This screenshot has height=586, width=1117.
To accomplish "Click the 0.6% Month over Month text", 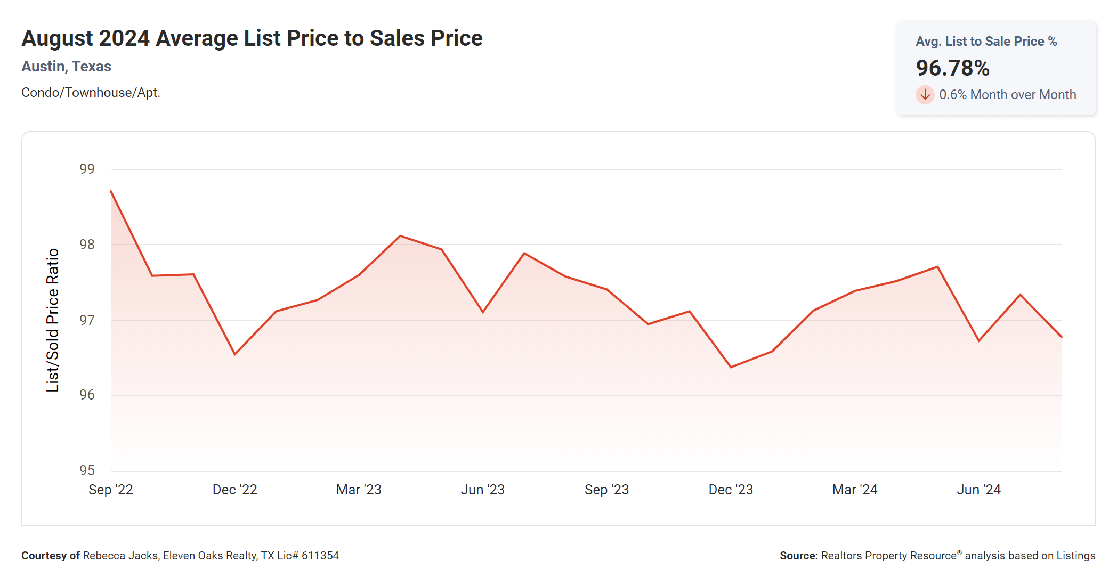I will (1007, 95).
